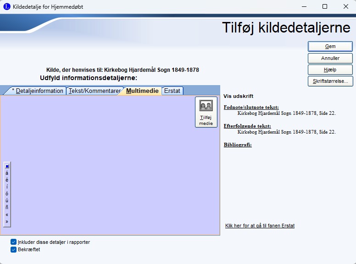Insert the é character from the bar
356x264 pixels.
(x=7, y=180)
